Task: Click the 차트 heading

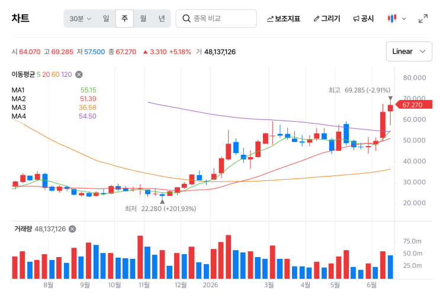Action: pyautogui.click(x=20, y=18)
